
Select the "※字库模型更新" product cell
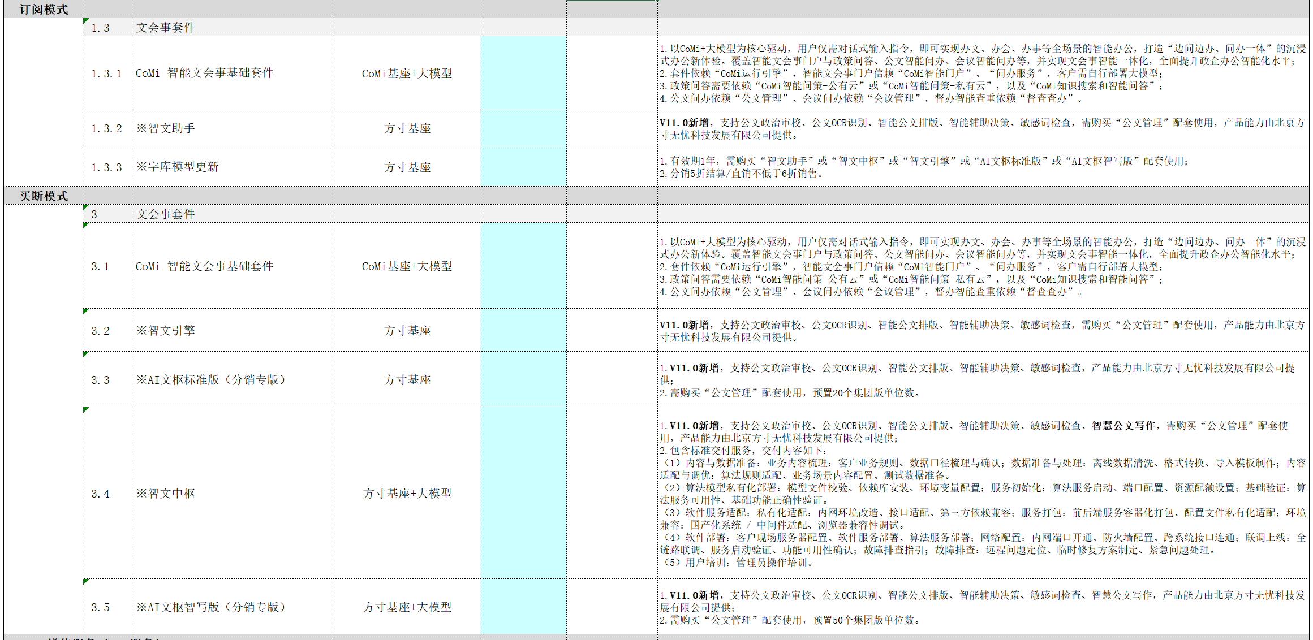click(234, 167)
